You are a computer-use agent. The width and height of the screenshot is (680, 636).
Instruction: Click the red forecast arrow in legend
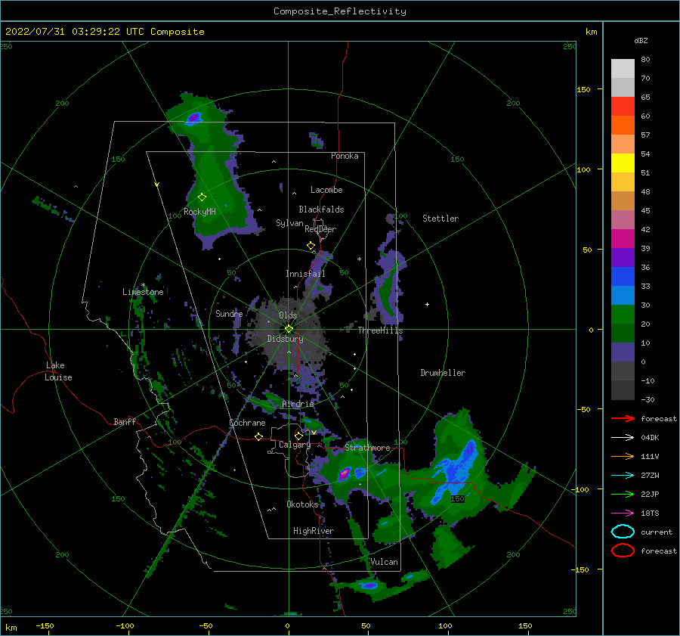click(x=623, y=418)
